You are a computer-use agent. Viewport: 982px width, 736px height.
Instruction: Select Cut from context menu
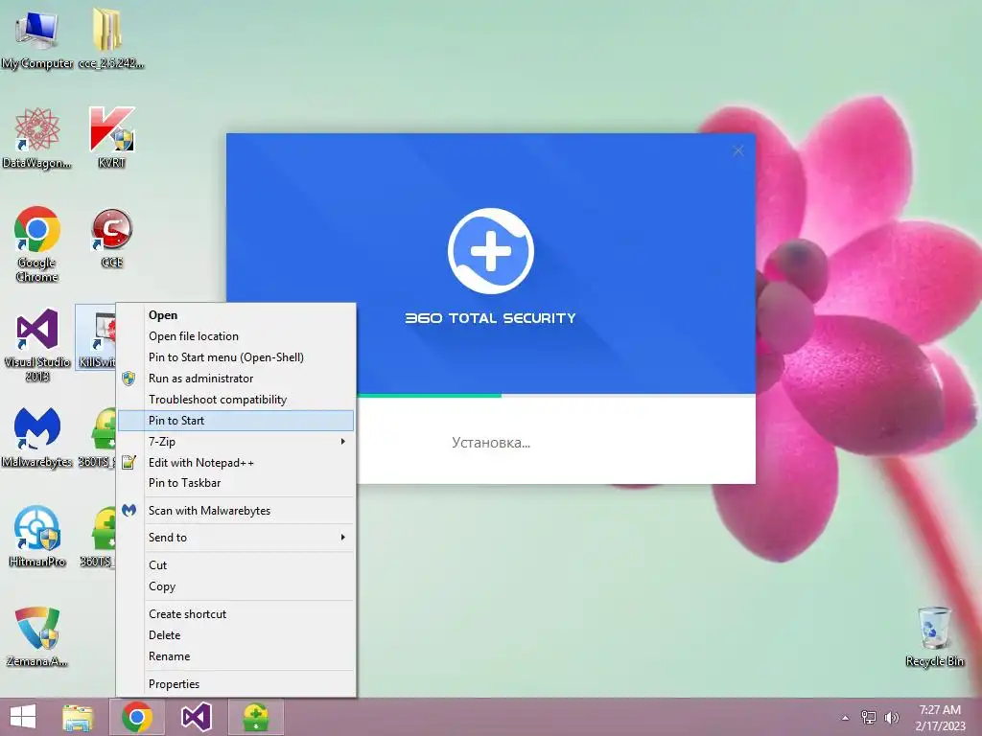click(236, 565)
